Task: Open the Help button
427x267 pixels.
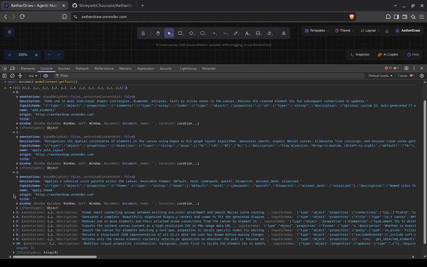Action: point(413,55)
